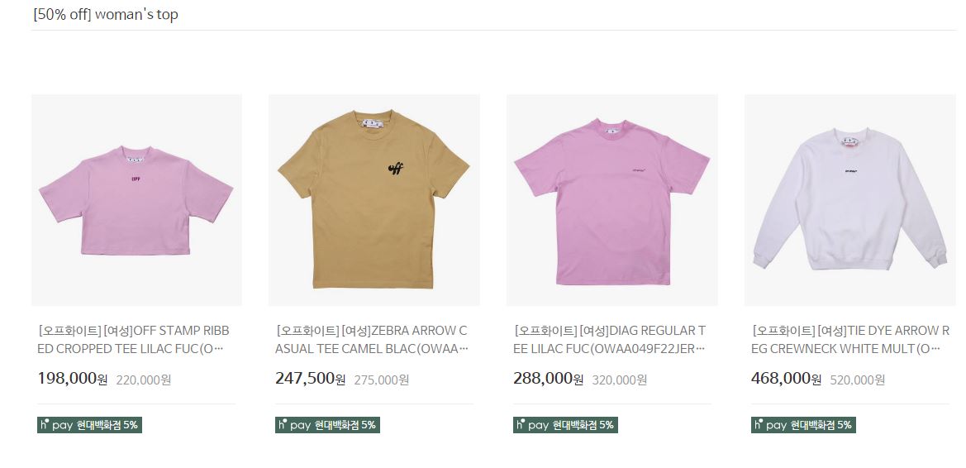Click the H pay 5% badge under white crewneck

tap(803, 425)
